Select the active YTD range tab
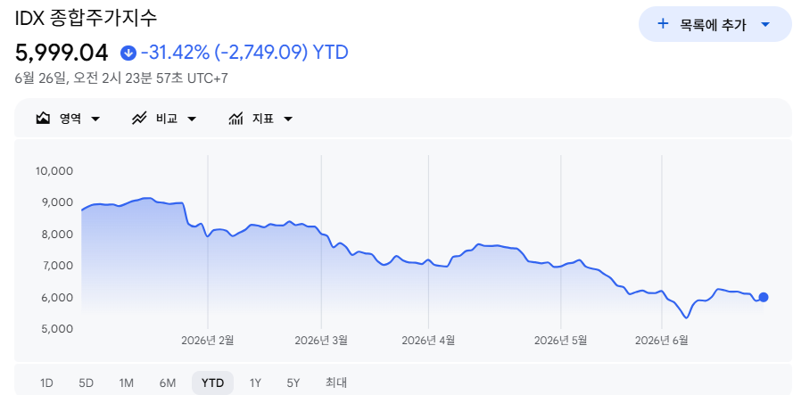This screenshot has height=395, width=793. [x=212, y=383]
